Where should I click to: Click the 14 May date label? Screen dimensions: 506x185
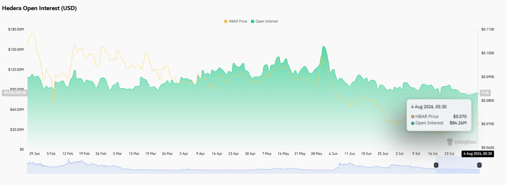point(283,154)
